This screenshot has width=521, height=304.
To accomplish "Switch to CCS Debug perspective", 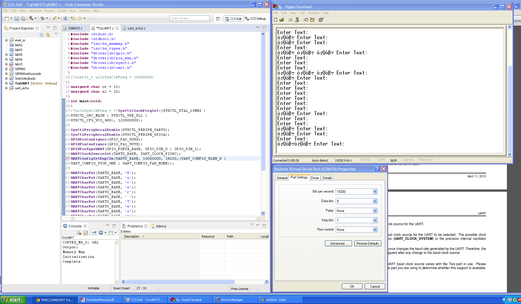I will pos(255,19).
